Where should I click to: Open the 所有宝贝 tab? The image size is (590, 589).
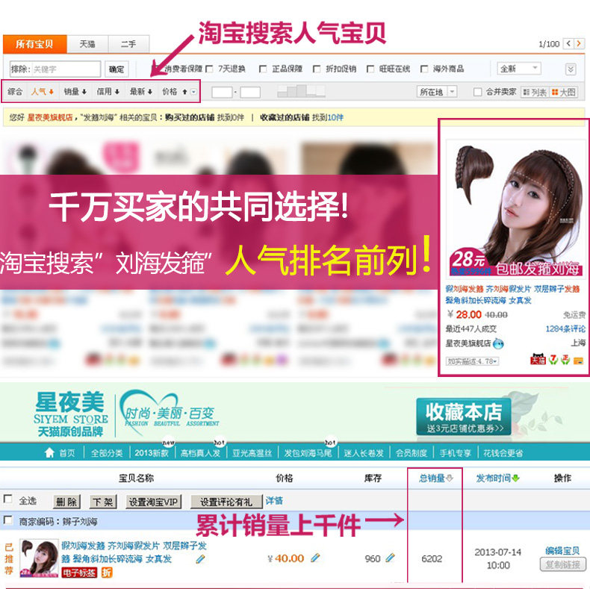(x=34, y=44)
